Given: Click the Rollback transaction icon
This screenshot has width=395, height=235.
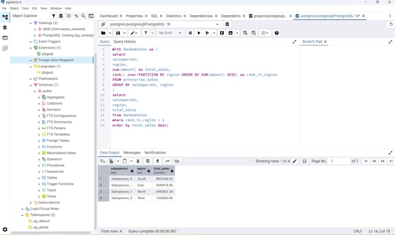Looking at the screenshot, I should click(x=254, y=33).
